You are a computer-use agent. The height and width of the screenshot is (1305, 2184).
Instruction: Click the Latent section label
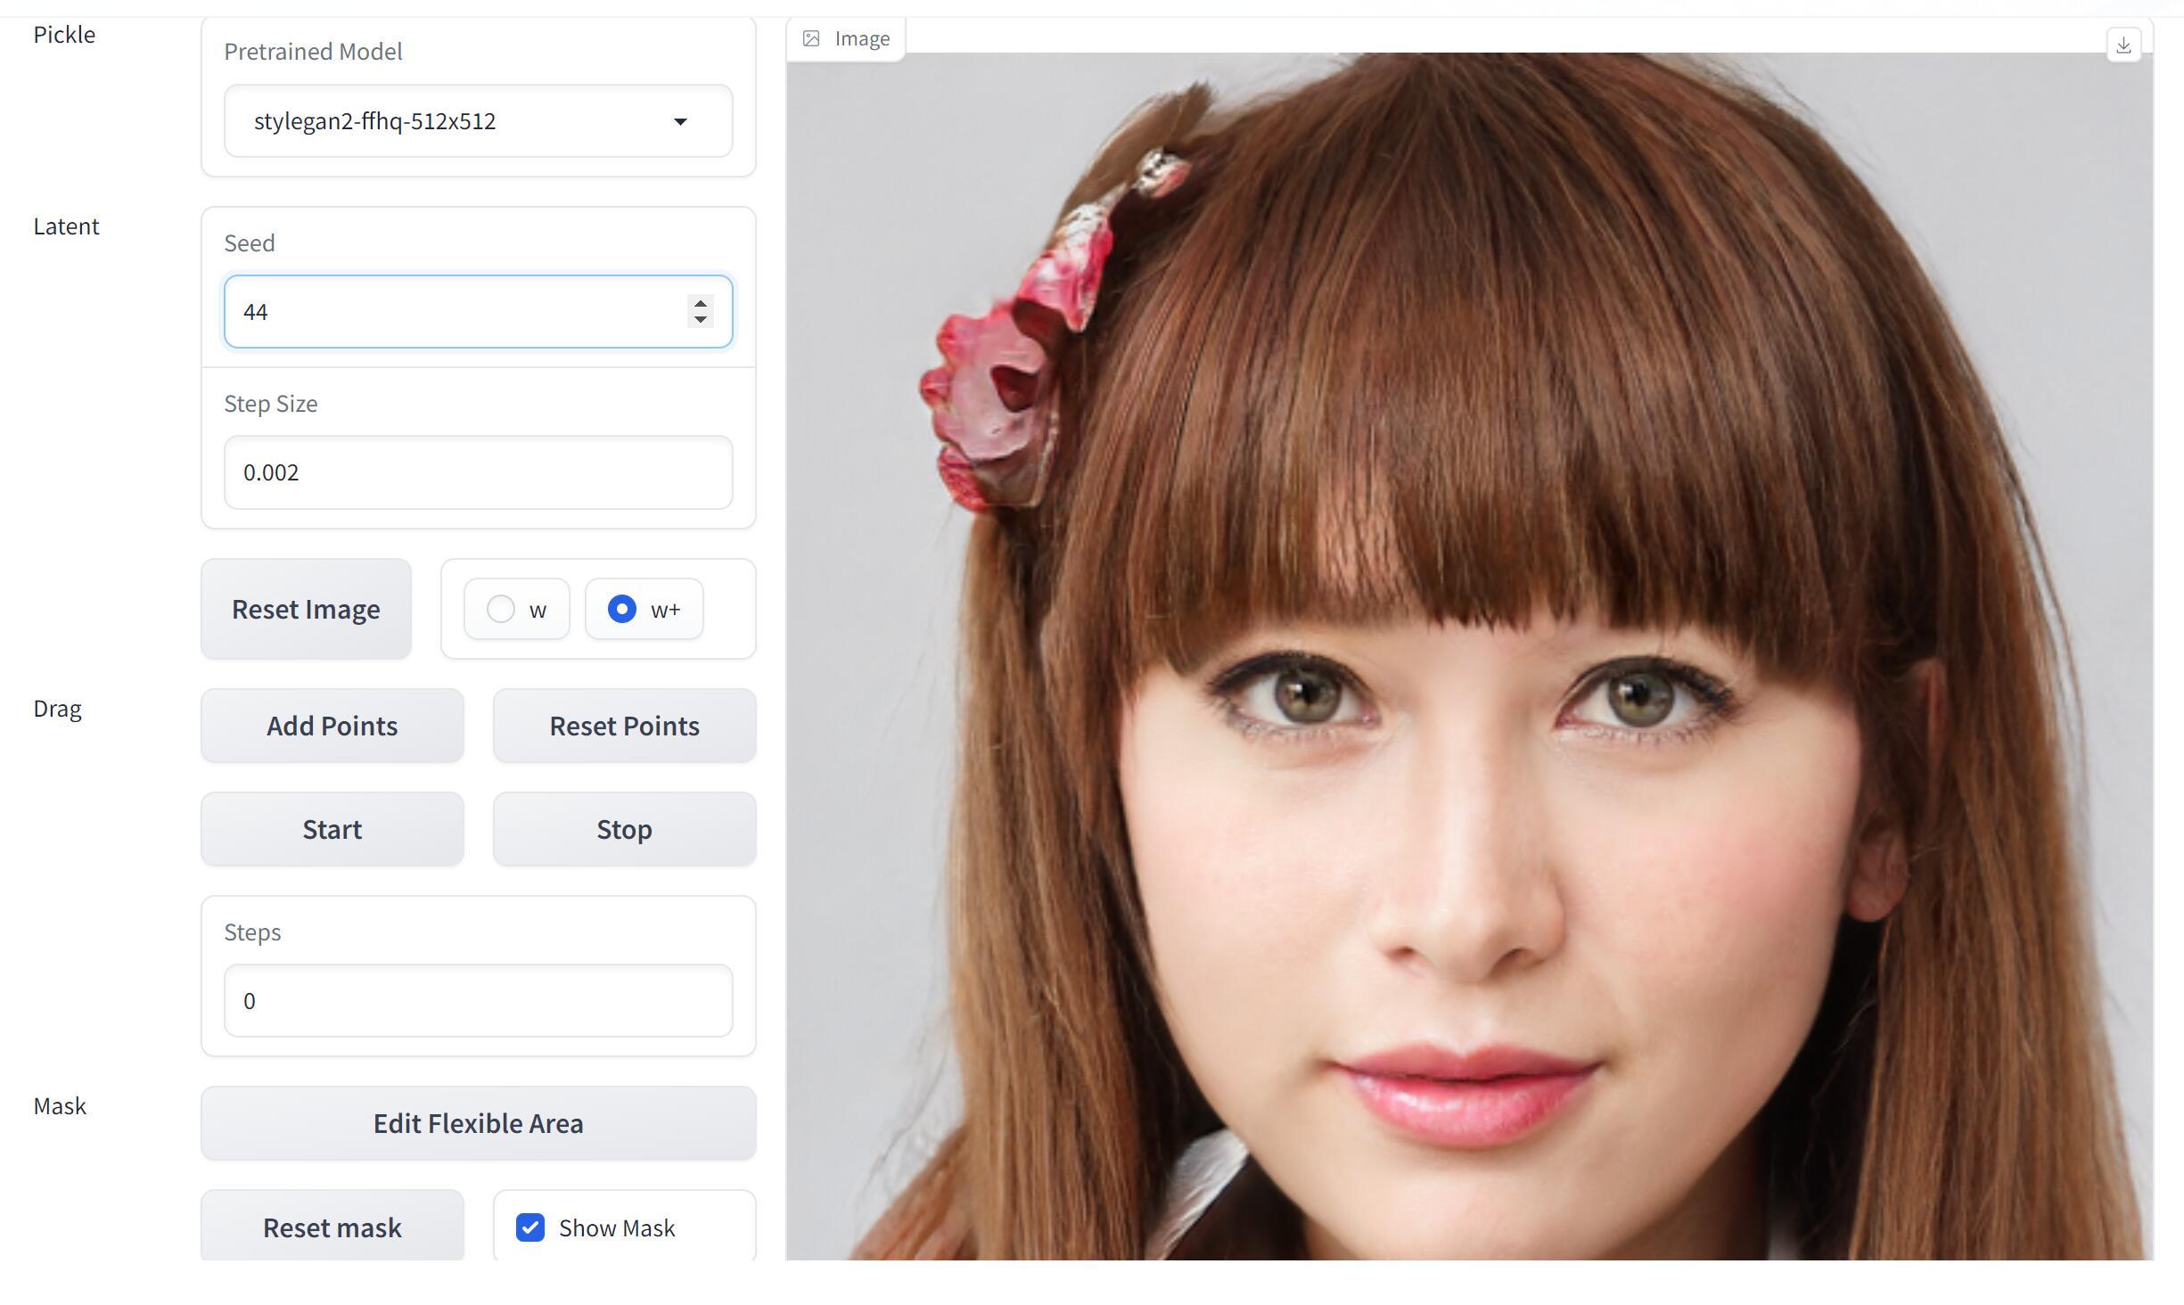tap(66, 226)
